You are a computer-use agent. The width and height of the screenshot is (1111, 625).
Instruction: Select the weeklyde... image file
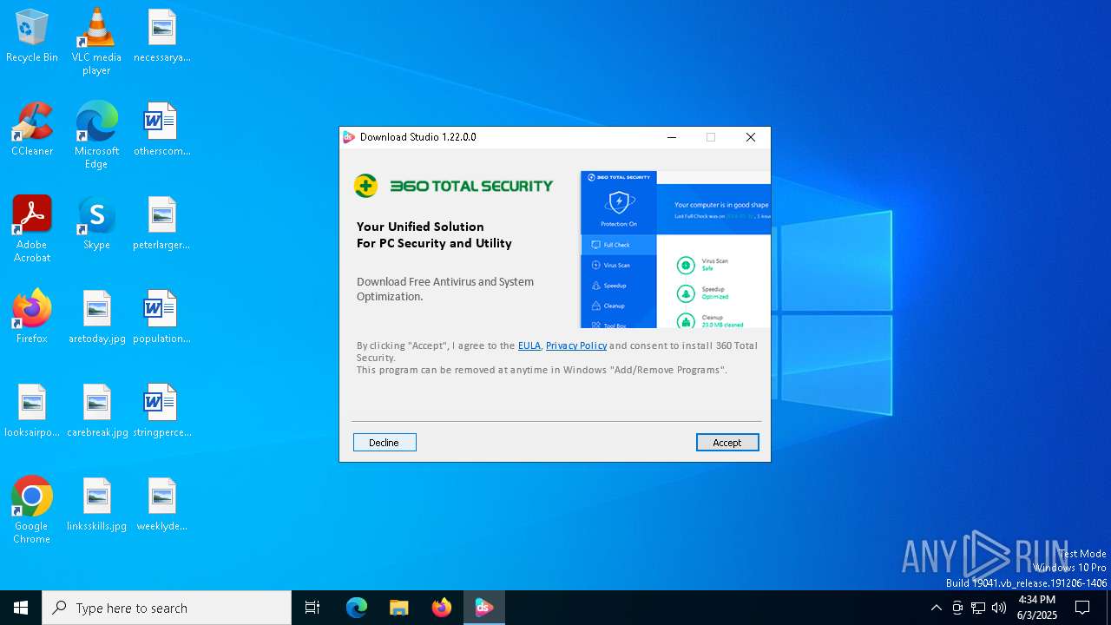pos(162,505)
